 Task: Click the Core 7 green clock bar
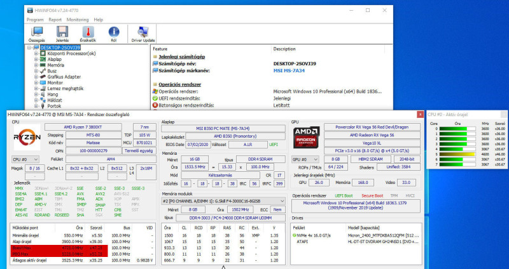coord(457,165)
